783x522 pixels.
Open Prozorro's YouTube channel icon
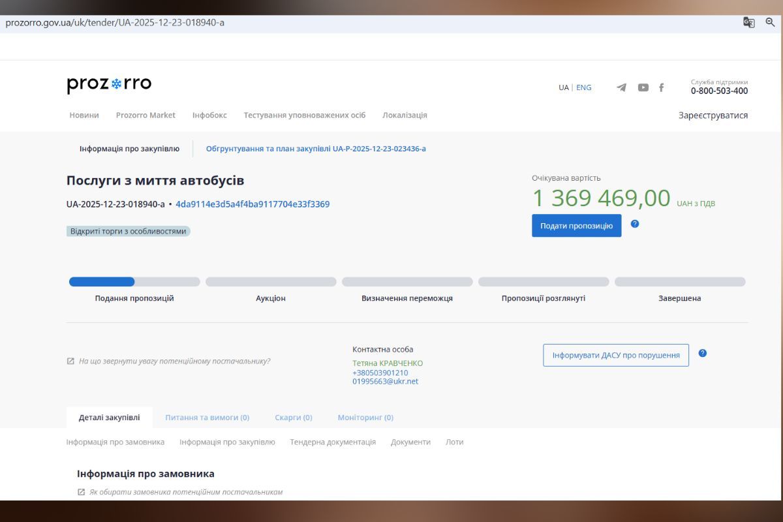coord(642,87)
